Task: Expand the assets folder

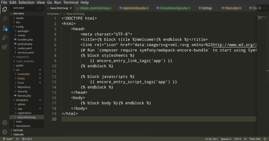Action: [x=20, y=18]
